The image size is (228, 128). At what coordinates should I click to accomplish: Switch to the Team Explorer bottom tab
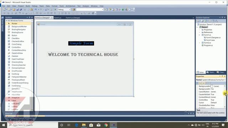click(211, 72)
